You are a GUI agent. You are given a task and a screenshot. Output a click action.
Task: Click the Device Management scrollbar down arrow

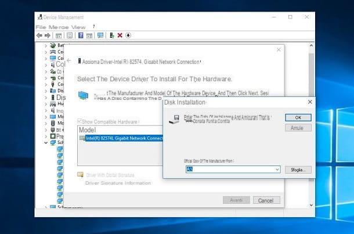(311, 205)
